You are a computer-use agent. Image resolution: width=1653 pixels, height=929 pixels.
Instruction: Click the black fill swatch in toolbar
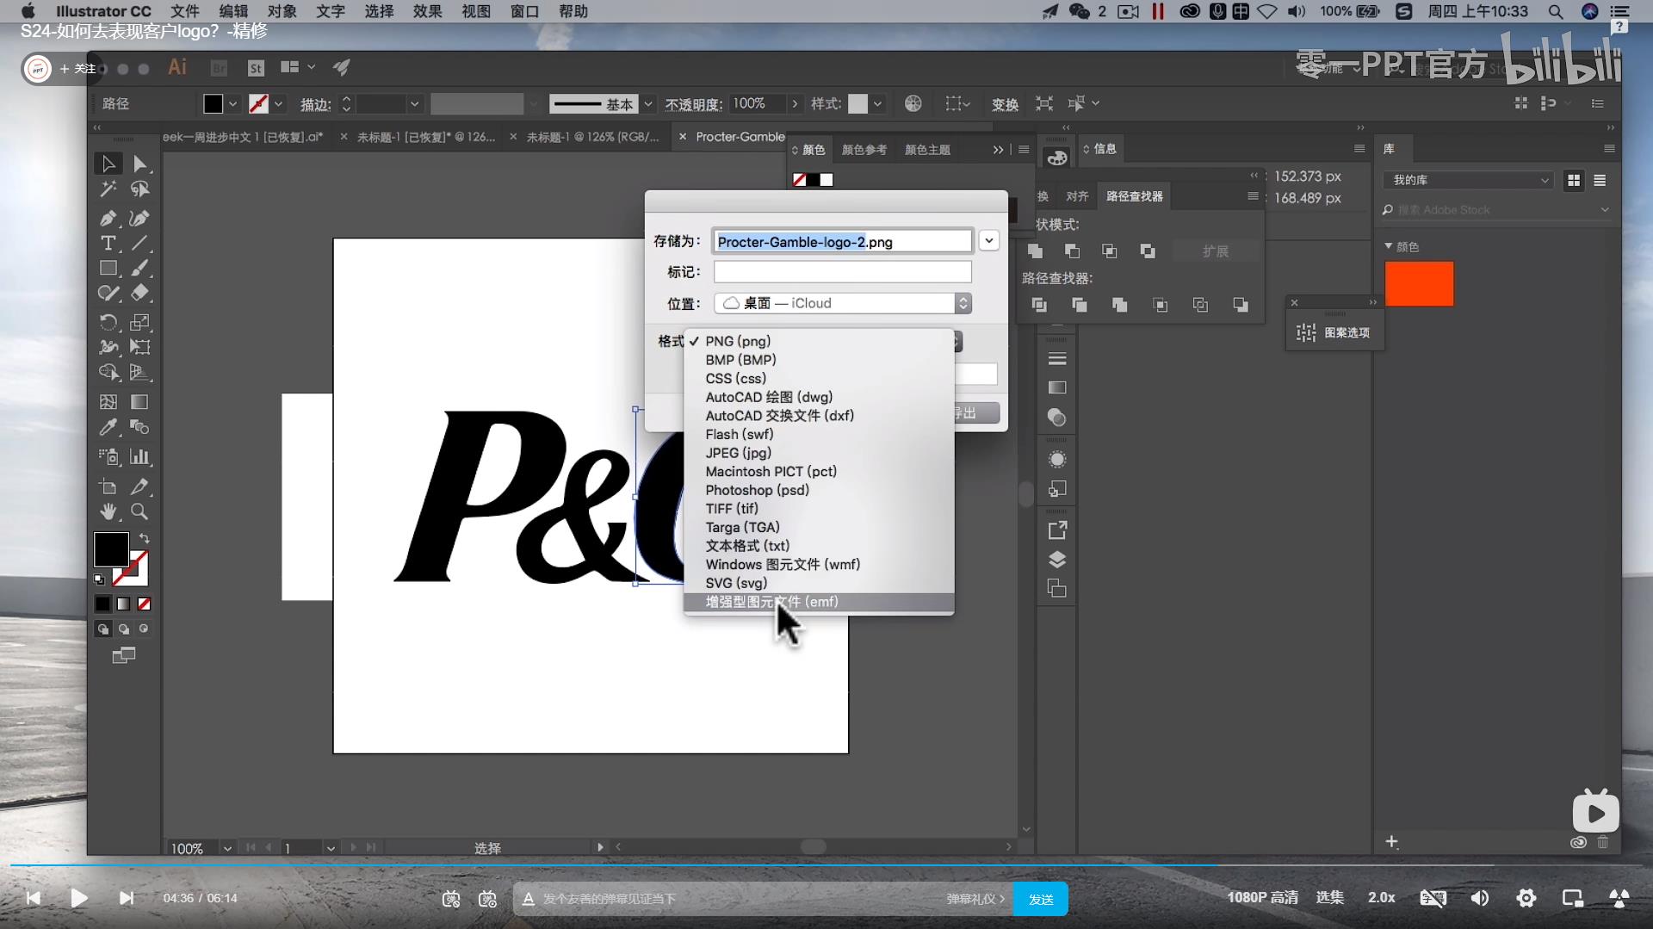click(x=111, y=549)
